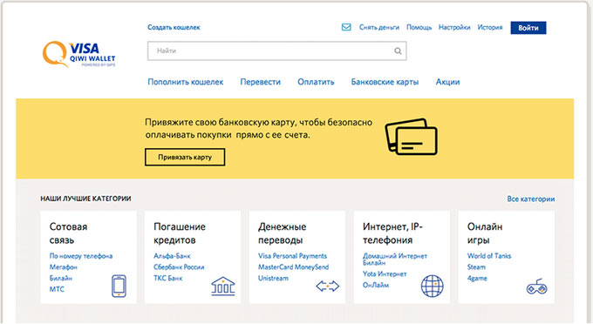Select the Билайн mobile operator link

60,279
